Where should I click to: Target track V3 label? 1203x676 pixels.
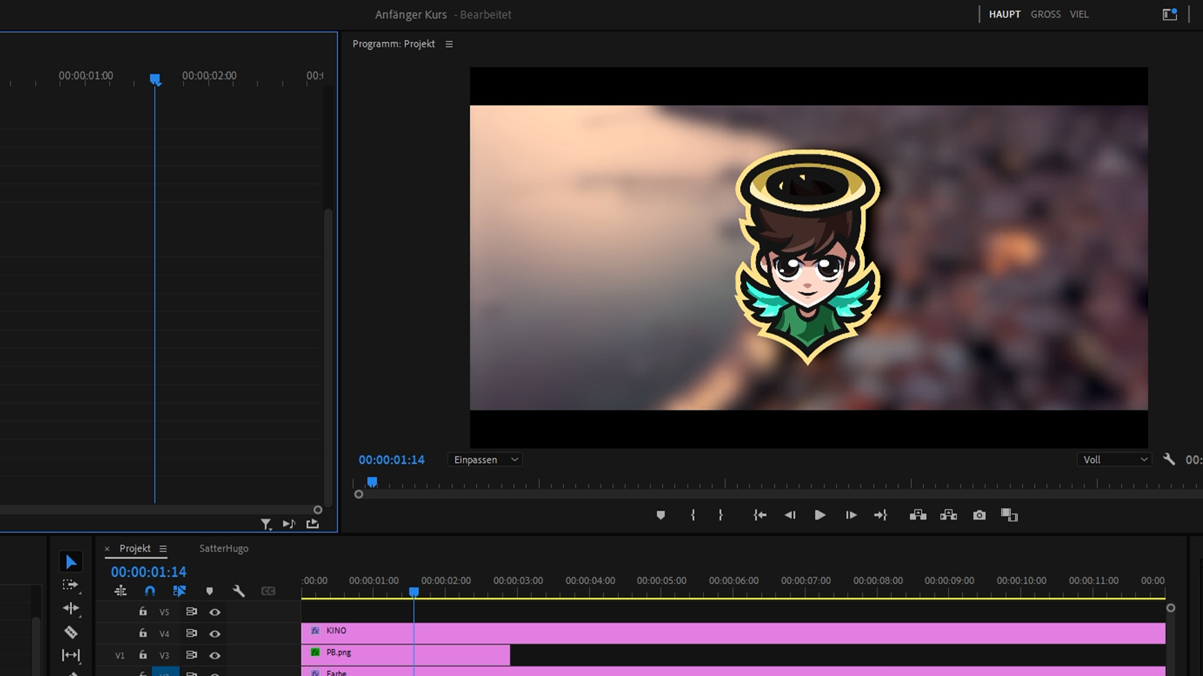(164, 656)
